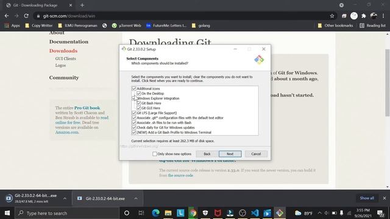Open Downloads section in sidebar
The height and width of the screenshot is (219, 390).
click(63, 50)
